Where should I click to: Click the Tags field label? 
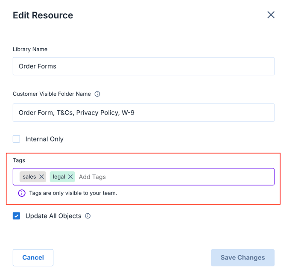pyautogui.click(x=19, y=160)
